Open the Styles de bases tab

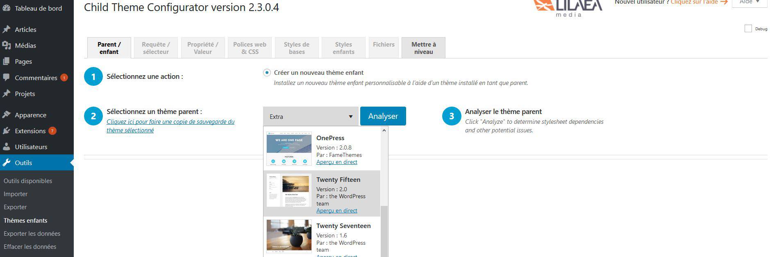297,48
